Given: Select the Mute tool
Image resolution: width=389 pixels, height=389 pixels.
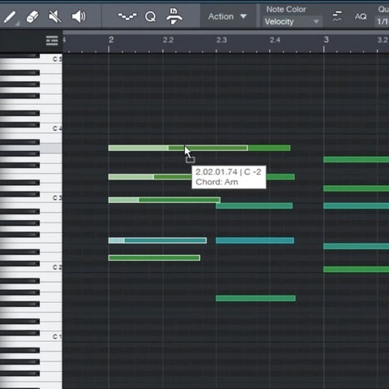Looking at the screenshot, I should pos(54,17).
